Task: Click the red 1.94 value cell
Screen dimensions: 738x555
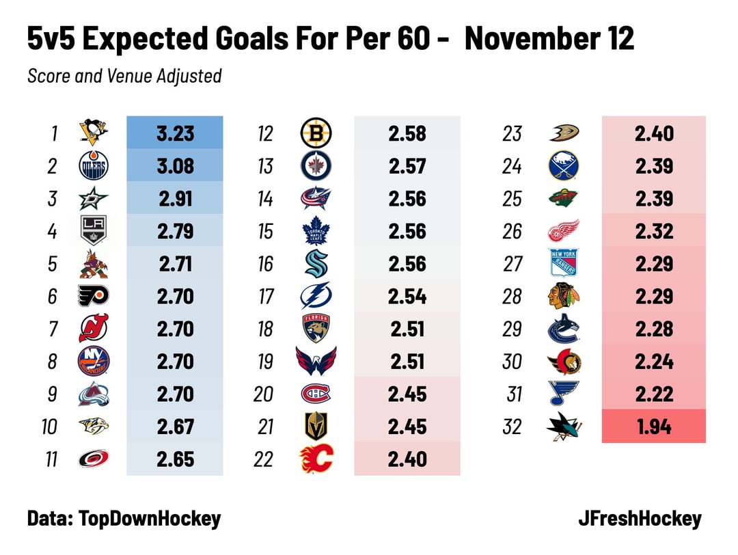Action: pyautogui.click(x=653, y=427)
